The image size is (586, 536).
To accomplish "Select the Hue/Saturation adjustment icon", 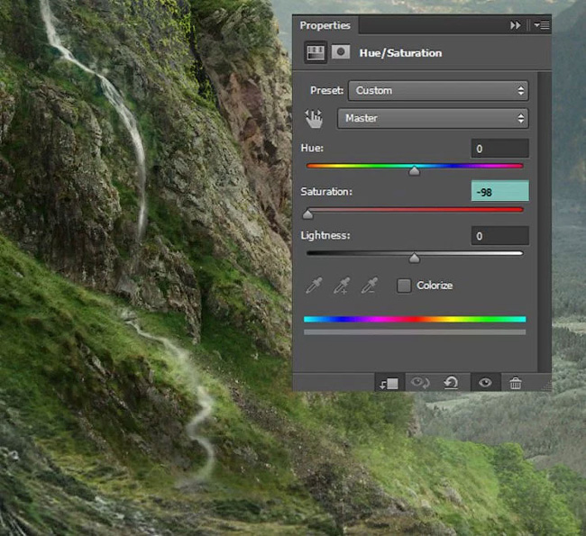I will [x=316, y=52].
